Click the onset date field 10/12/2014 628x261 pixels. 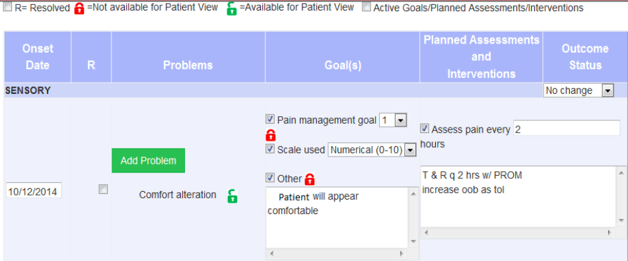pyautogui.click(x=34, y=190)
